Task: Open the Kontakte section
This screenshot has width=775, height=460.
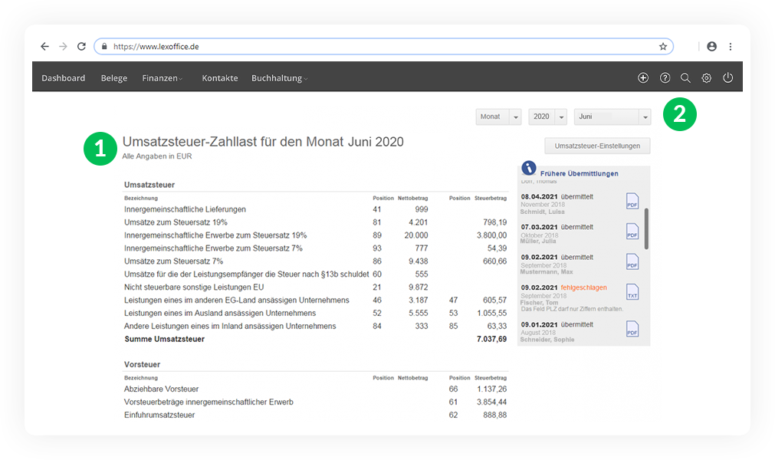Action: pyautogui.click(x=220, y=78)
